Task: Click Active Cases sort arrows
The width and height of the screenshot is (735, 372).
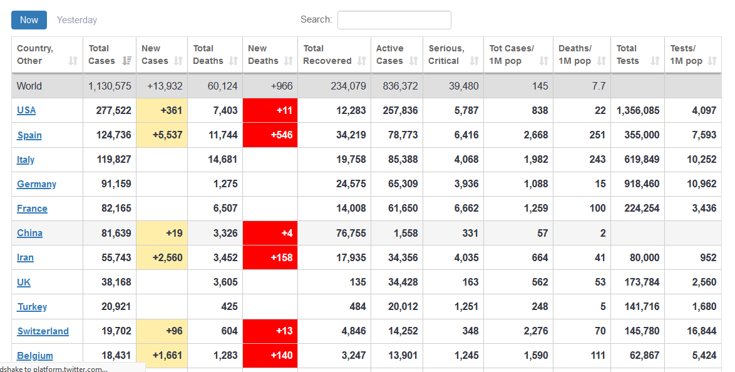Action: (x=414, y=61)
